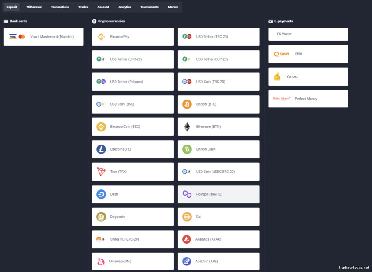The height and width of the screenshot is (272, 372).
Task: Choose the Polygon (MATIC) cryptocurrency
Action: click(x=218, y=194)
